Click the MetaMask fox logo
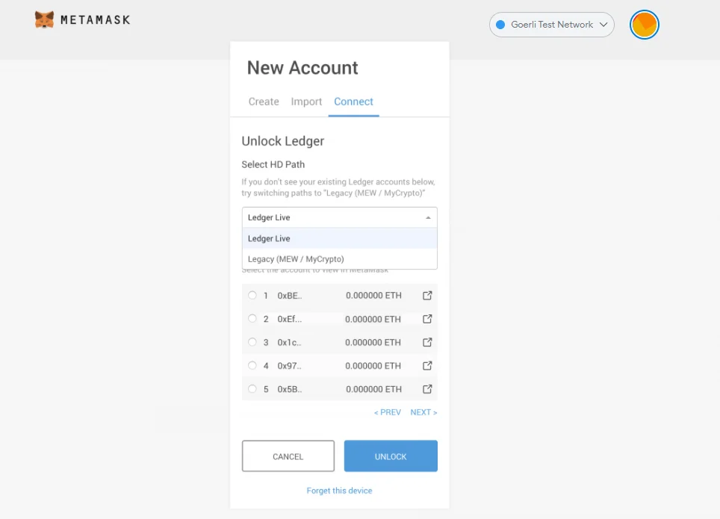Image resolution: width=720 pixels, height=519 pixels. pos(45,20)
